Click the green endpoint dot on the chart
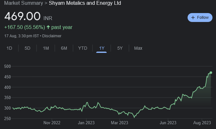Screen dimensions: 216x129 pyautogui.click(x=211, y=73)
